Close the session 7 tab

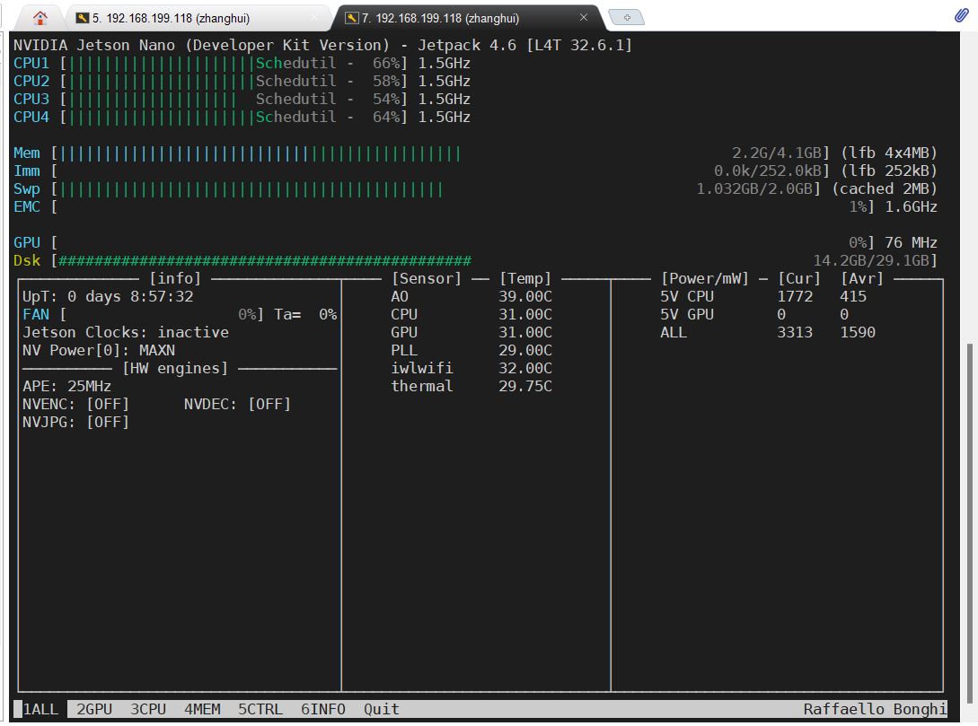pos(583,17)
